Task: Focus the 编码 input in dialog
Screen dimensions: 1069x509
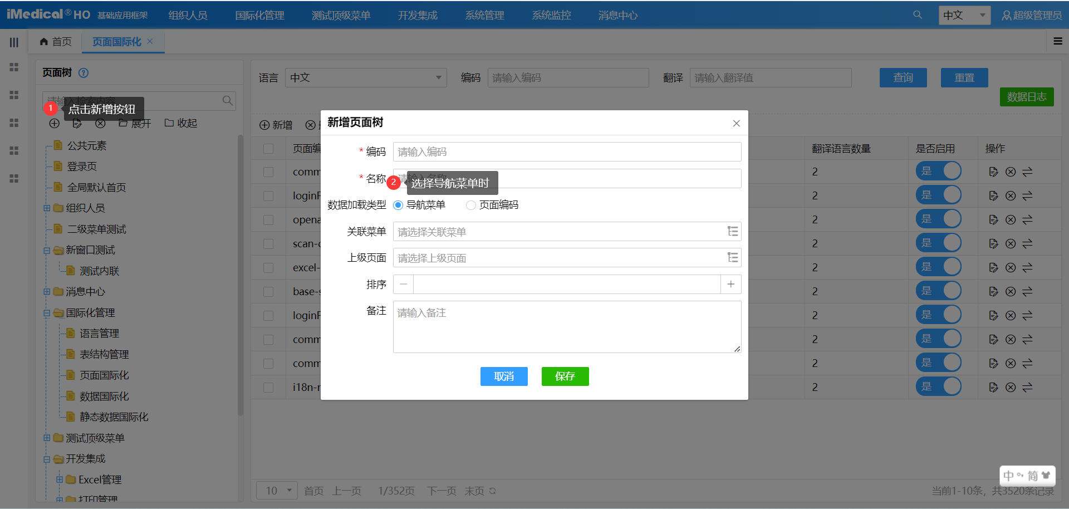Action: 567,151
